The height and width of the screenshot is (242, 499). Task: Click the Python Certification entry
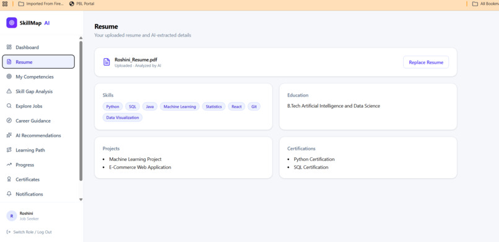pyautogui.click(x=314, y=159)
